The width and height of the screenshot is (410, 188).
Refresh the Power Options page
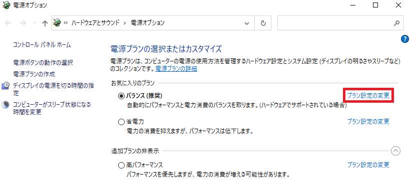coord(263,23)
